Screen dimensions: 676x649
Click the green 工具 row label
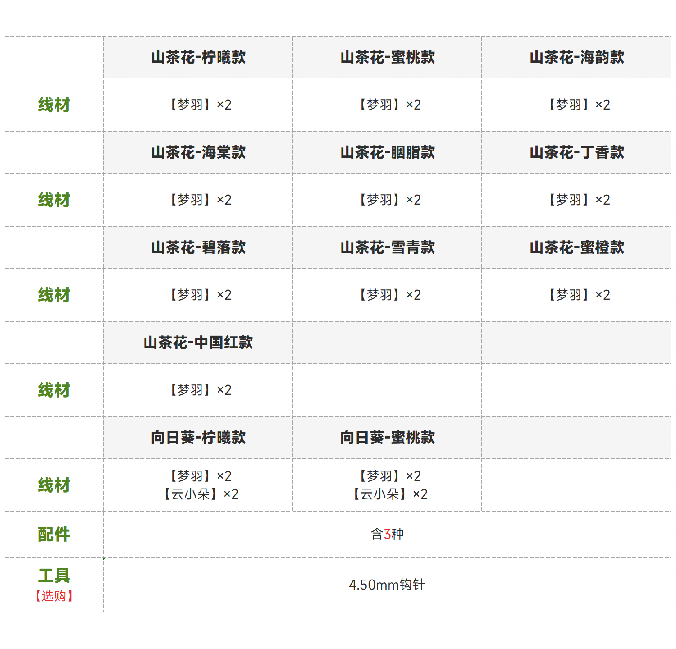click(x=54, y=576)
